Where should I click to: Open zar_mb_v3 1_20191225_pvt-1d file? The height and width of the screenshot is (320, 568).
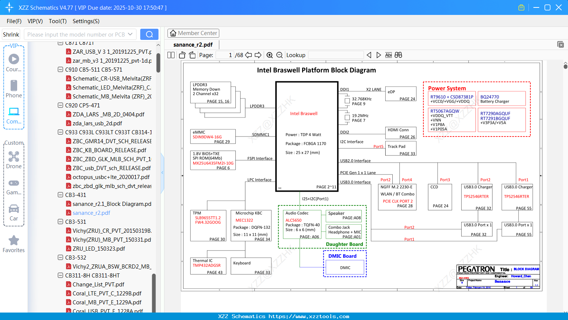click(x=112, y=61)
